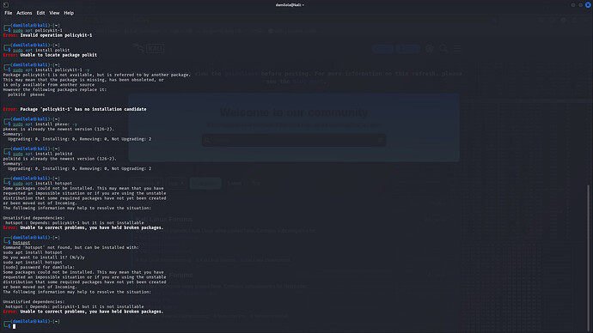Image resolution: width=593 pixels, height=333 pixels.
Task: Minimize the terminal window
Action: pos(573,5)
